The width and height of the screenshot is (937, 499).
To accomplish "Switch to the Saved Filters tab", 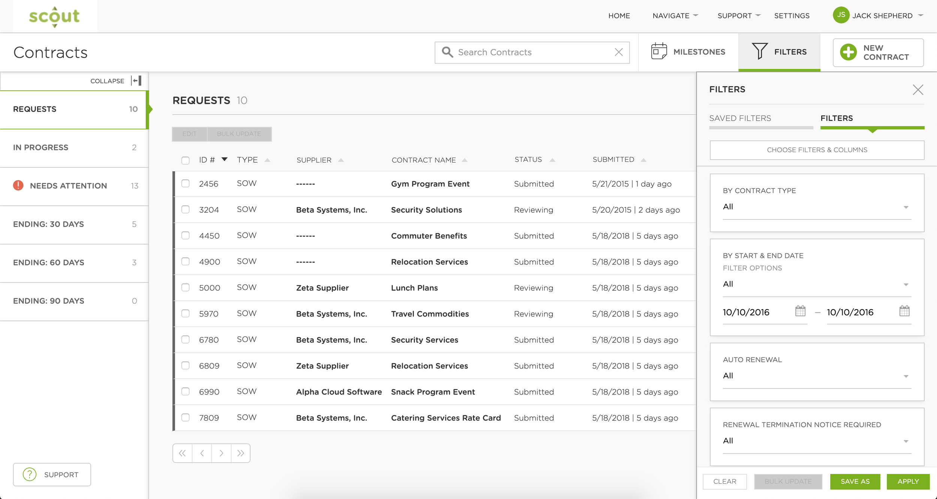I will pyautogui.click(x=740, y=118).
